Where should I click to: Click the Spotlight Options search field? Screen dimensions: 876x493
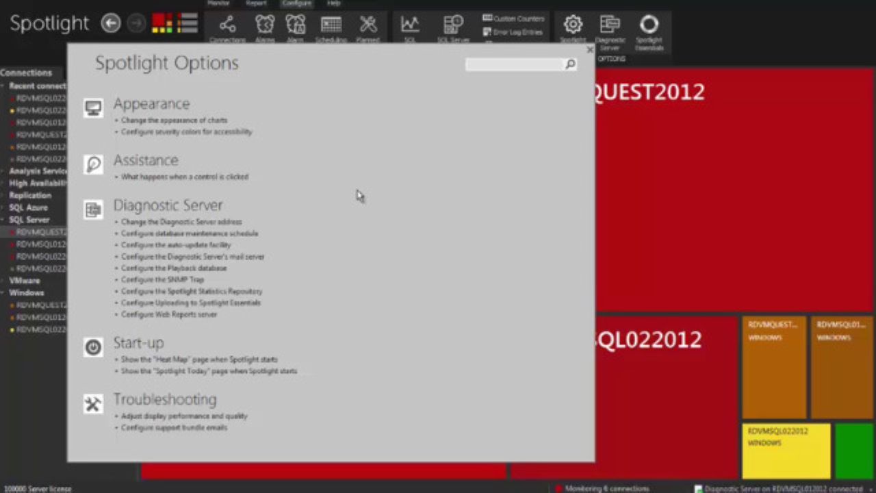pyautogui.click(x=517, y=64)
